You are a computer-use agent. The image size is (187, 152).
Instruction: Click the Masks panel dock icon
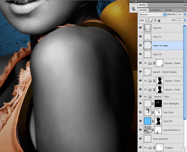point(133,9)
